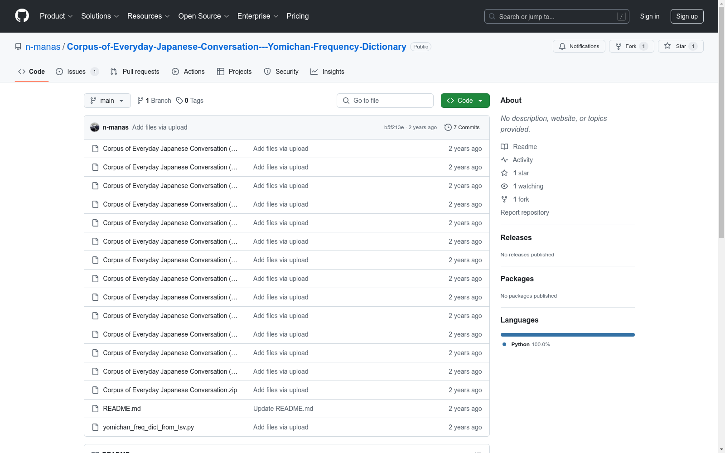Fork the repository using the Fork button

[x=631, y=46]
